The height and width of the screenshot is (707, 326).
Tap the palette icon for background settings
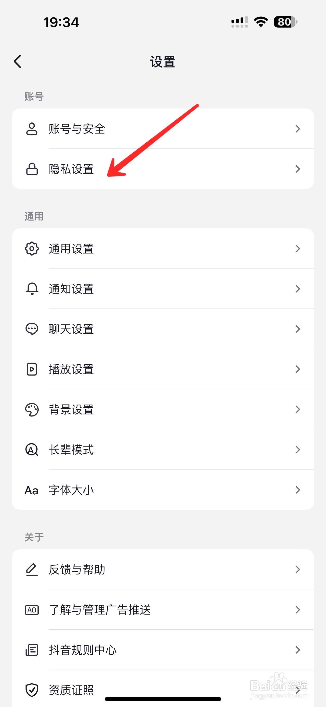click(x=32, y=409)
